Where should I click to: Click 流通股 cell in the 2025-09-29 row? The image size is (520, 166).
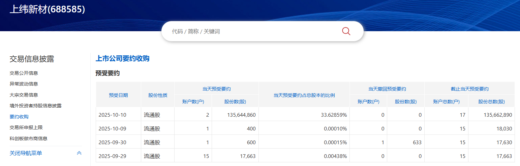click(x=158, y=156)
